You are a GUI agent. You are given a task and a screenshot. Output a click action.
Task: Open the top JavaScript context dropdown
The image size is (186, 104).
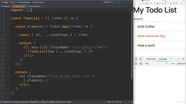click(x=156, y=64)
